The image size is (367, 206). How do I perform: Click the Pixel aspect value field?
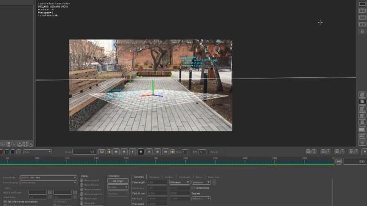coord(157,204)
